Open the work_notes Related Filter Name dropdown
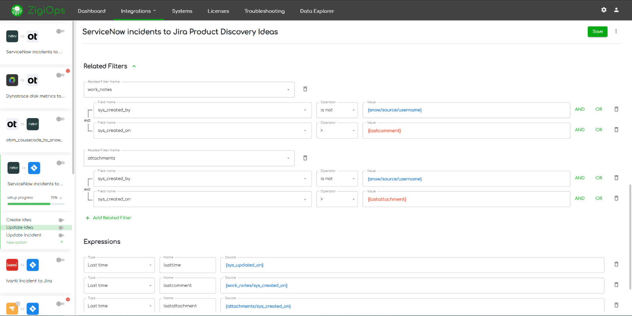Screen dimensions: 632x316 (189, 90)
